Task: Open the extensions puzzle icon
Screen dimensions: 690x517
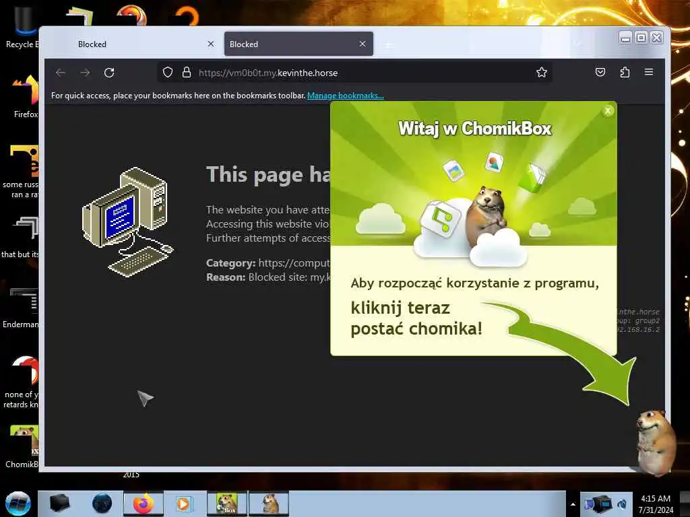Action: (625, 72)
